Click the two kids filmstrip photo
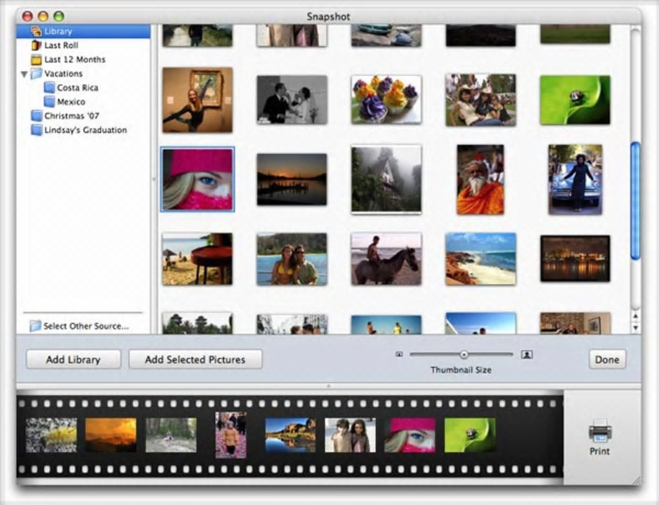Image resolution: width=659 pixels, height=505 pixels. coord(350,435)
